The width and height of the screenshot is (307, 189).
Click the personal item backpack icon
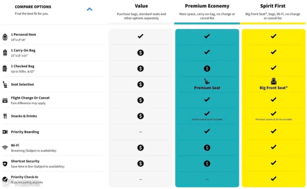click(5, 37)
